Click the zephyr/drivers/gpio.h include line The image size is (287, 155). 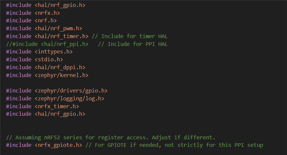pos(57,91)
